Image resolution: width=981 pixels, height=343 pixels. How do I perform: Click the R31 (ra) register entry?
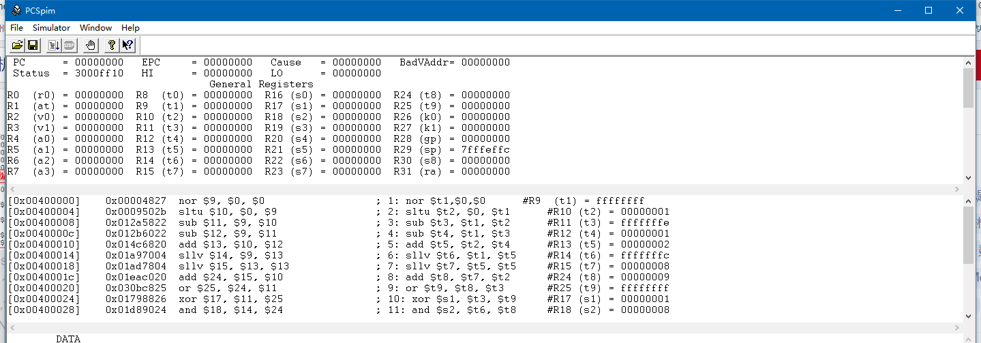(x=452, y=171)
